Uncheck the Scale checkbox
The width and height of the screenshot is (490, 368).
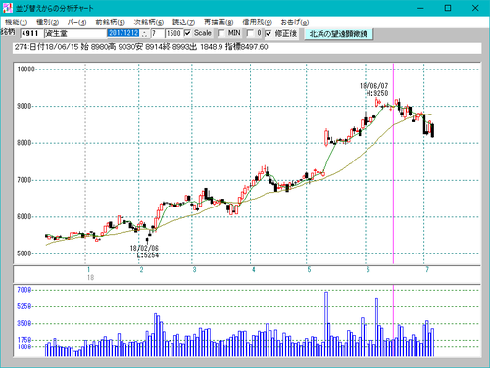(x=188, y=33)
